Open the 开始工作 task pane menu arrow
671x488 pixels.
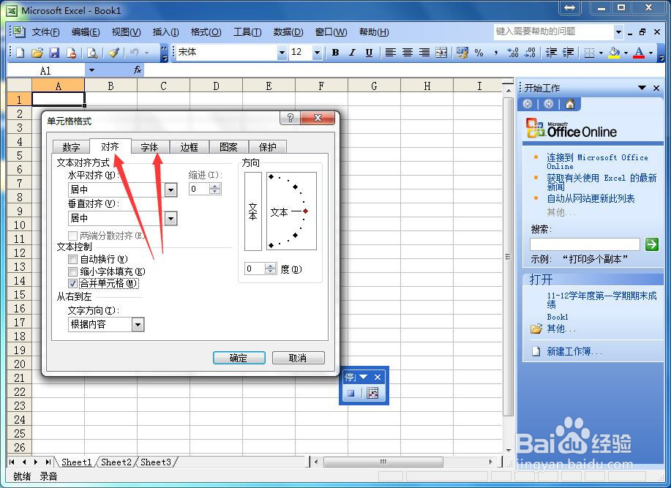coord(642,88)
